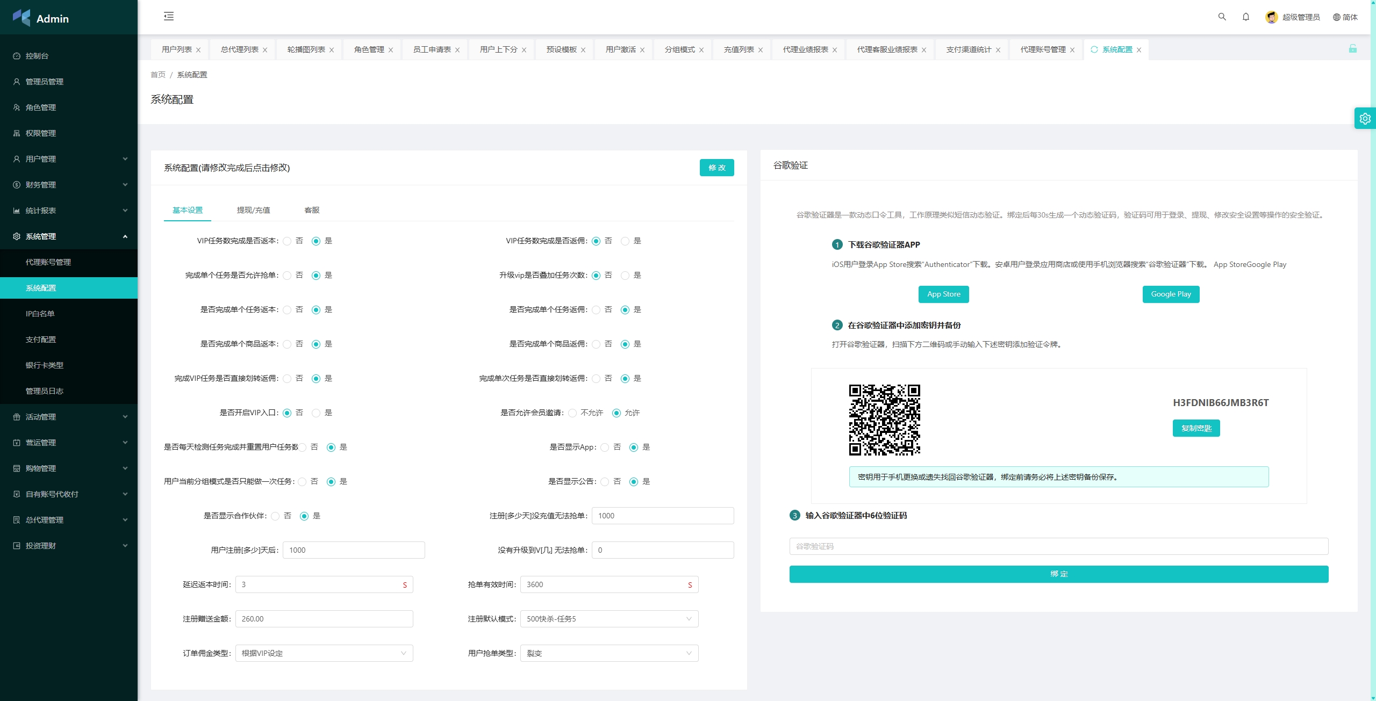
Task: Select 是 for 是否开启VIP入口
Action: pos(316,413)
